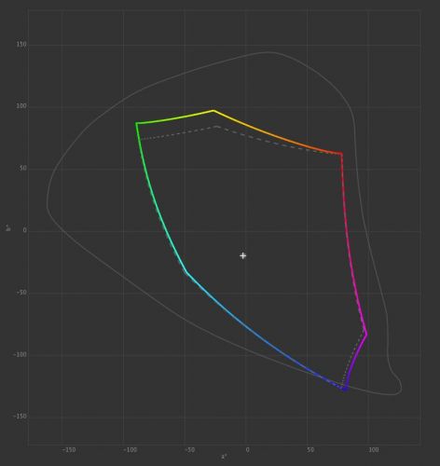Viewport: 440px width, 466px height.
Task: Pick the -100 tick on horizontal axis
Action: 130,450
